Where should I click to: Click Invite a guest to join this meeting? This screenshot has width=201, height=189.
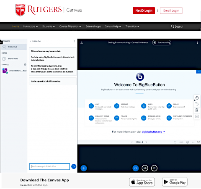[x=46, y=81]
